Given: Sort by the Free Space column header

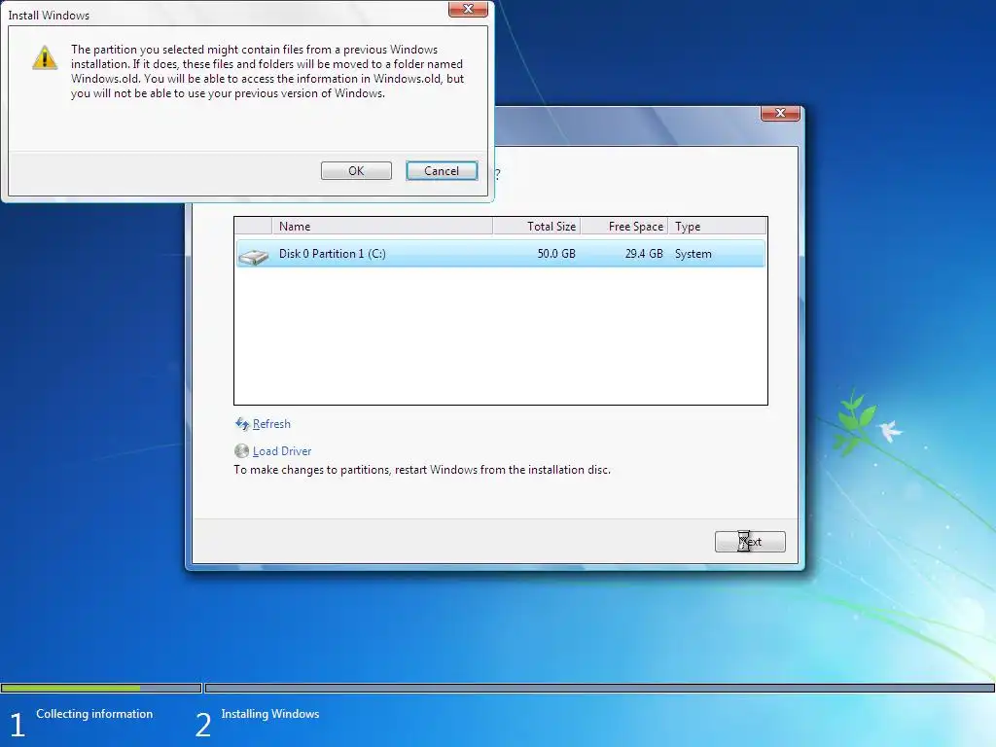Looking at the screenshot, I should coord(623,226).
